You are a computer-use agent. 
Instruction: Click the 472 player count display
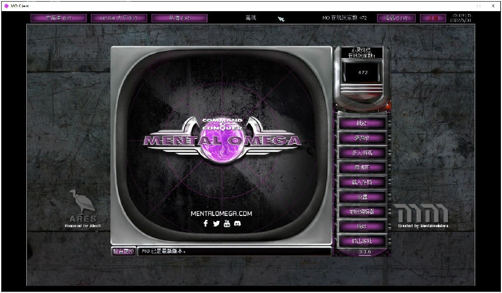coord(363,73)
